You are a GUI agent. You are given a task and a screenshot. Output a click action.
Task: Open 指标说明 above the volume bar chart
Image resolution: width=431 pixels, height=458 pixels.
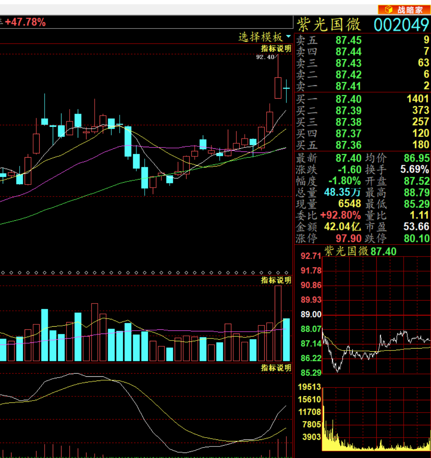pyautogui.click(x=276, y=280)
